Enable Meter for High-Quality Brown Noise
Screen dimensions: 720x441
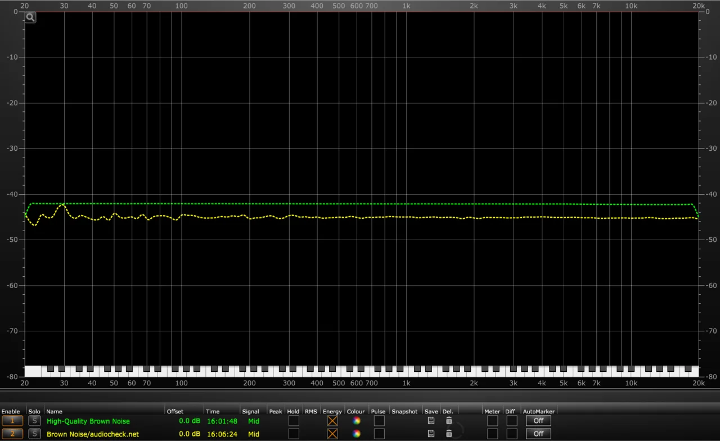(492, 421)
